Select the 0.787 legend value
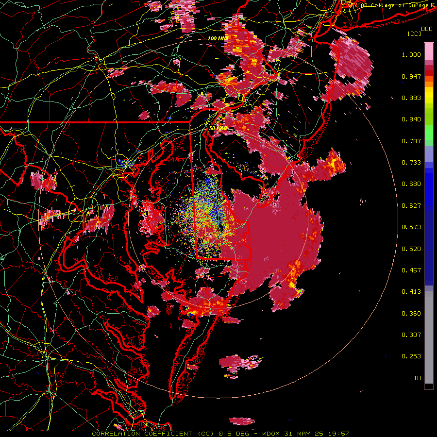Viewport: 437px width, 437px height. coord(411,141)
